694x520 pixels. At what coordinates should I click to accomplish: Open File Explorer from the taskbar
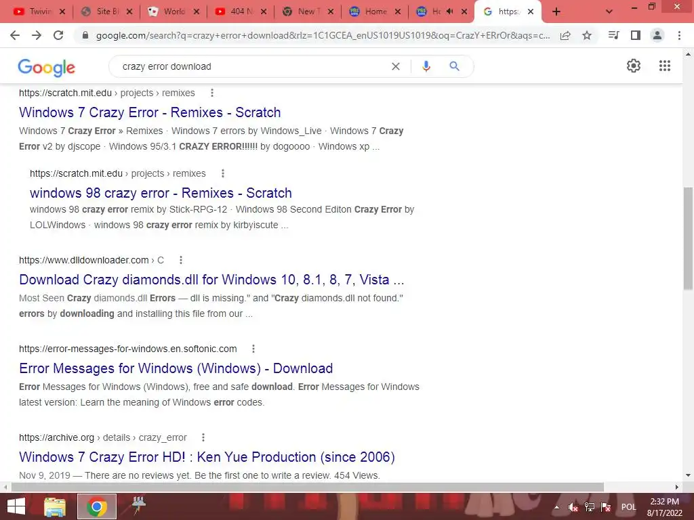pos(55,506)
